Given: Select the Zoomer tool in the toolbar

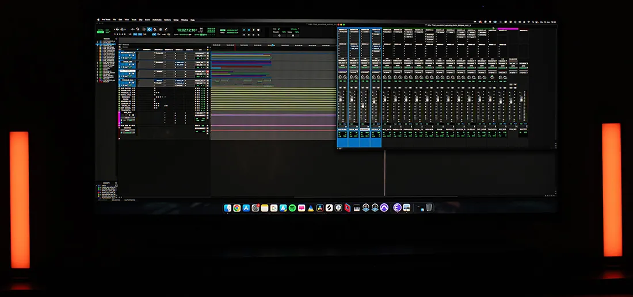Looking at the screenshot, I should click(138, 29).
